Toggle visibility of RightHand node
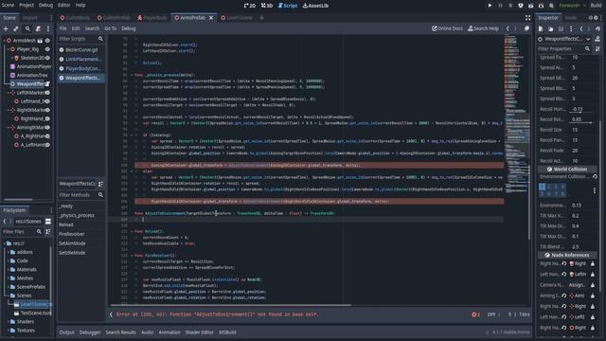 coord(47,118)
